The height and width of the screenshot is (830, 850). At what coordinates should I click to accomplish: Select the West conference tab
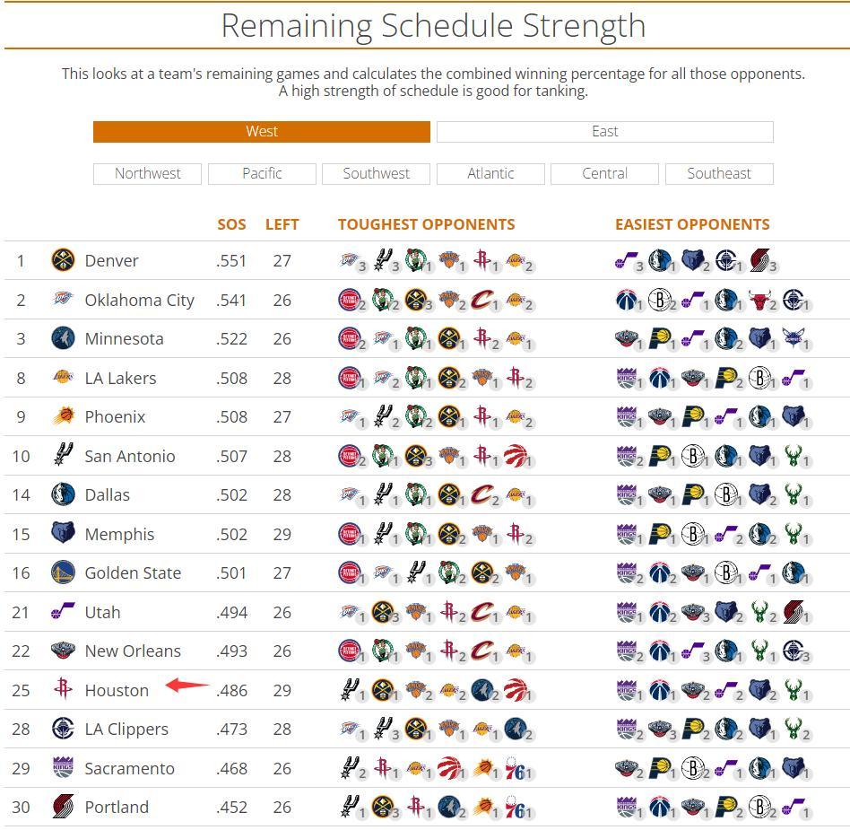[262, 132]
